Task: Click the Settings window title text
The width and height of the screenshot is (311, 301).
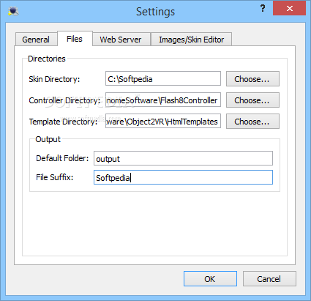Action: click(155, 12)
